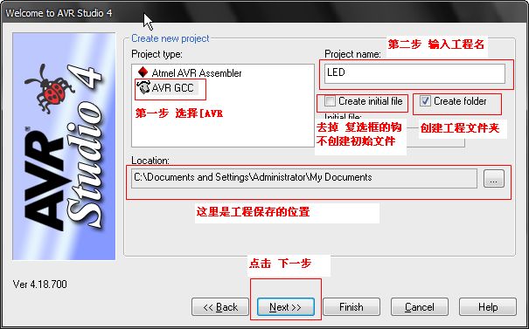Select the AVR GCC gnu icon

[143, 87]
